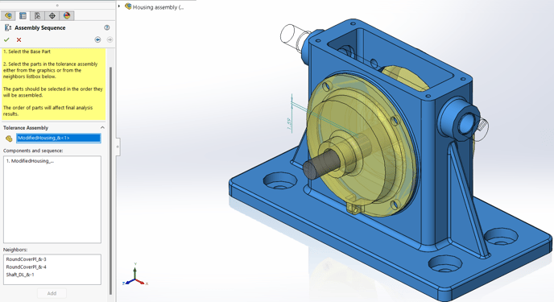Screen dimensions: 554x302
Task: Open the ConfigurationManager tab
Action: click(x=37, y=15)
